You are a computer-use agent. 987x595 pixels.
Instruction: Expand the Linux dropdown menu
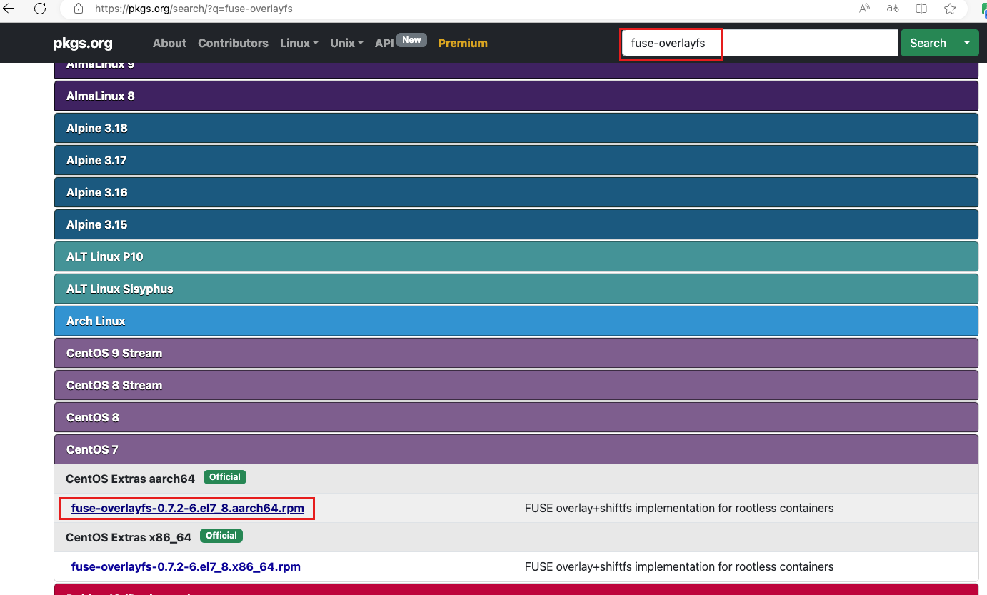click(299, 43)
